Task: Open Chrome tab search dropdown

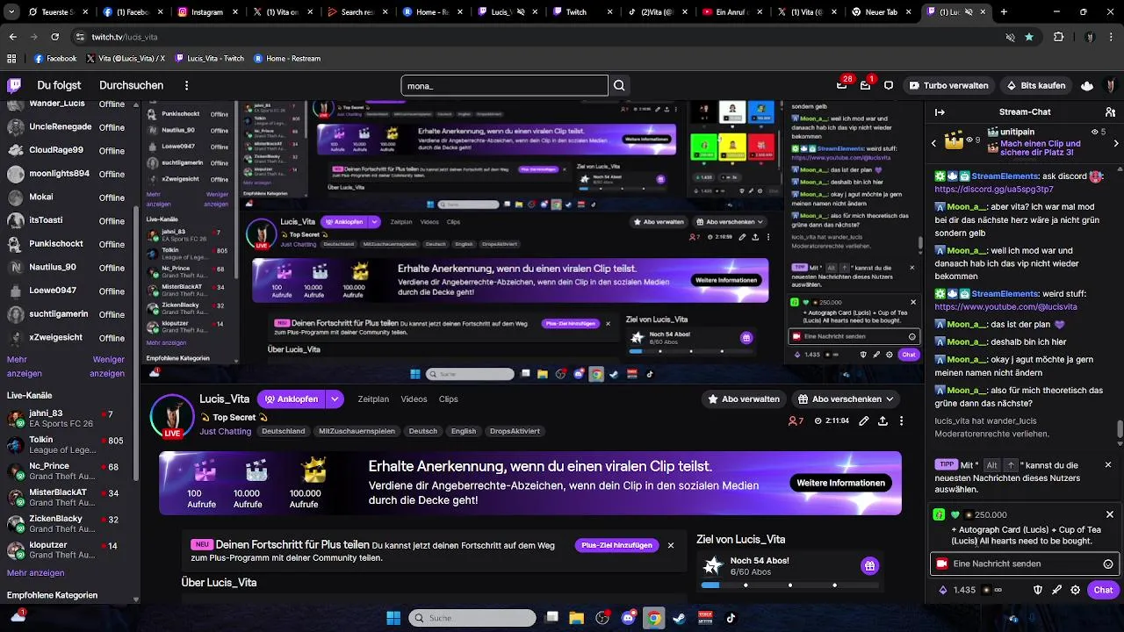Action: click(12, 12)
